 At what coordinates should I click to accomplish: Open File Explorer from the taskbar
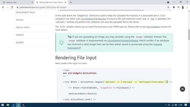coord(8,105)
